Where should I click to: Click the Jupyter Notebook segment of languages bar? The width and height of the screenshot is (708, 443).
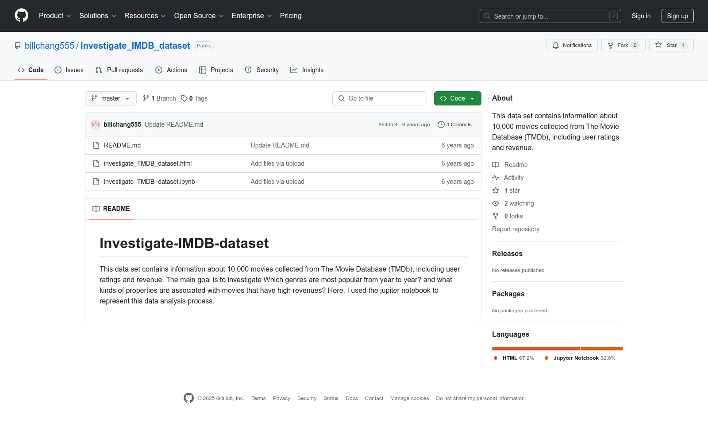point(602,349)
